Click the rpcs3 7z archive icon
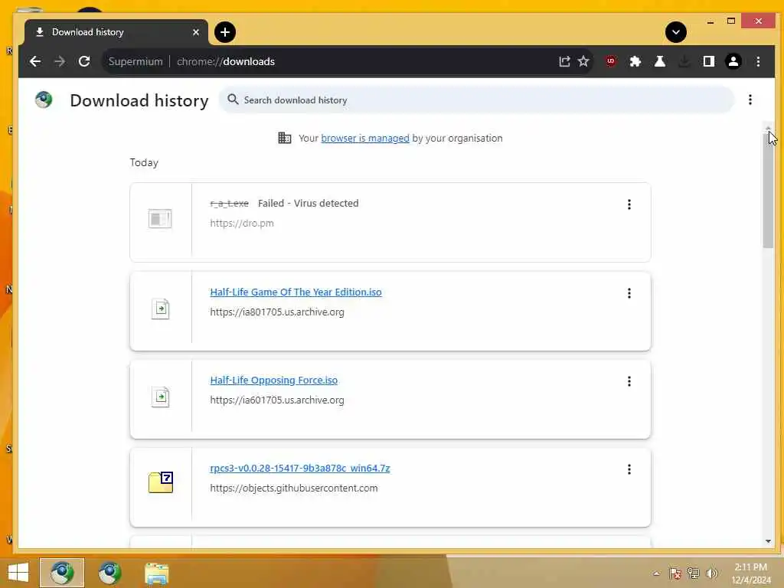The height and width of the screenshot is (588, 784). pos(161,482)
